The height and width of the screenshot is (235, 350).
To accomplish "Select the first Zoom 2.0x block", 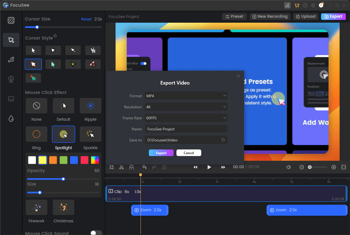I will point(150,210).
